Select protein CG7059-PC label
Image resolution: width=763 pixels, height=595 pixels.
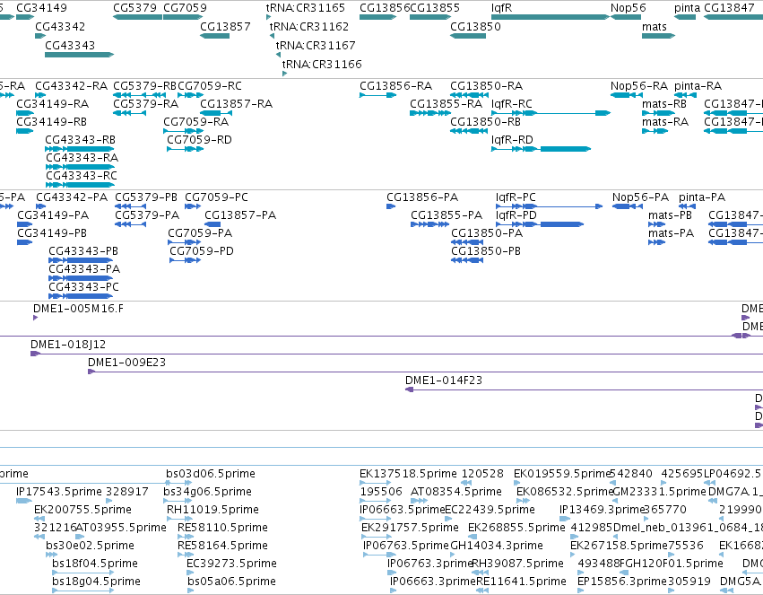point(217,197)
